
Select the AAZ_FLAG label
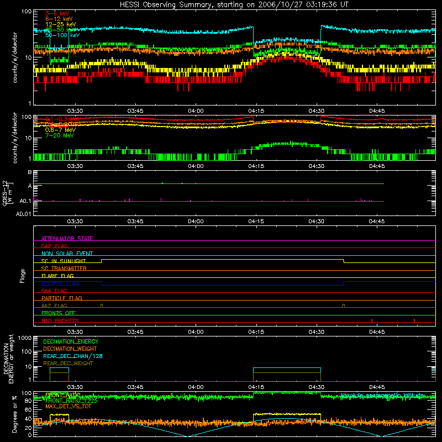pyautogui.click(x=54, y=306)
